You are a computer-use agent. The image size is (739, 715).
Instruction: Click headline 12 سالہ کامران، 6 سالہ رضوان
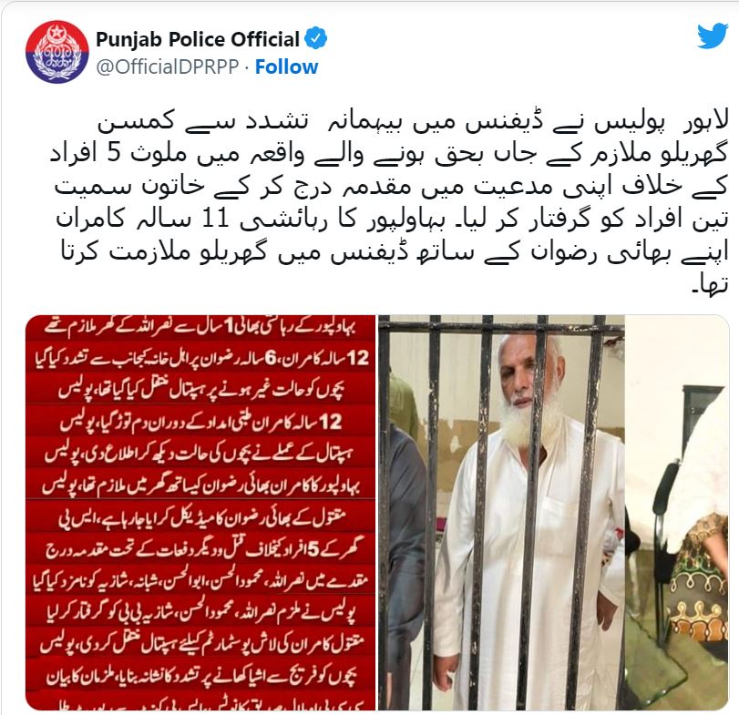pos(201,359)
